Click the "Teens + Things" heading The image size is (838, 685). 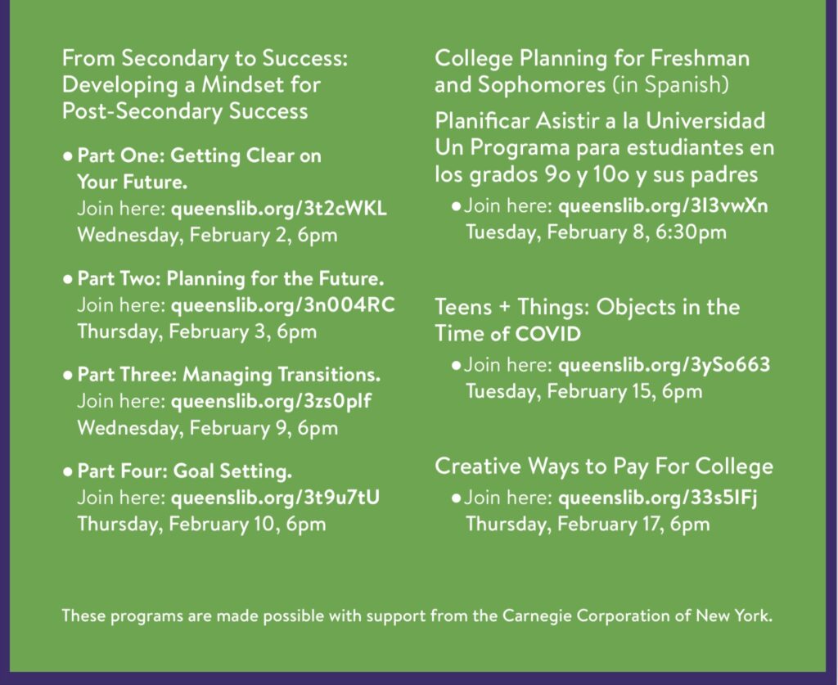[587, 308]
